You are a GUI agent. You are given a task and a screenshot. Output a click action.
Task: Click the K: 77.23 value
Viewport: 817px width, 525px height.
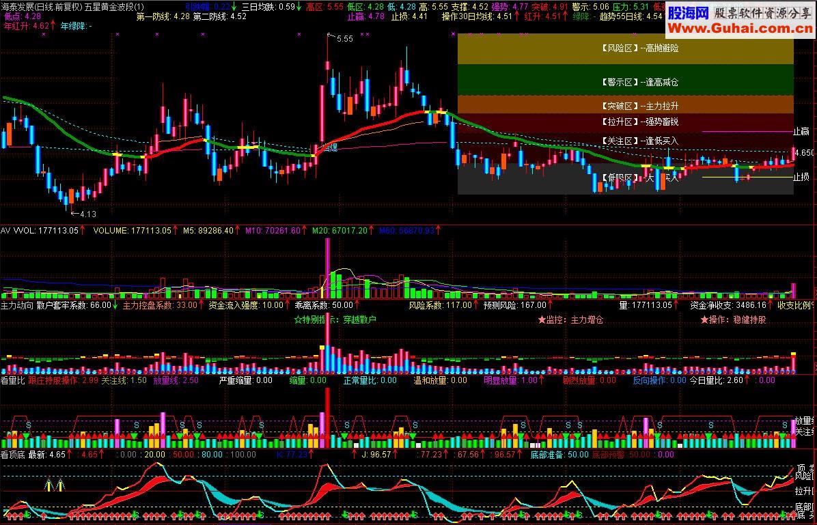tap(291, 454)
